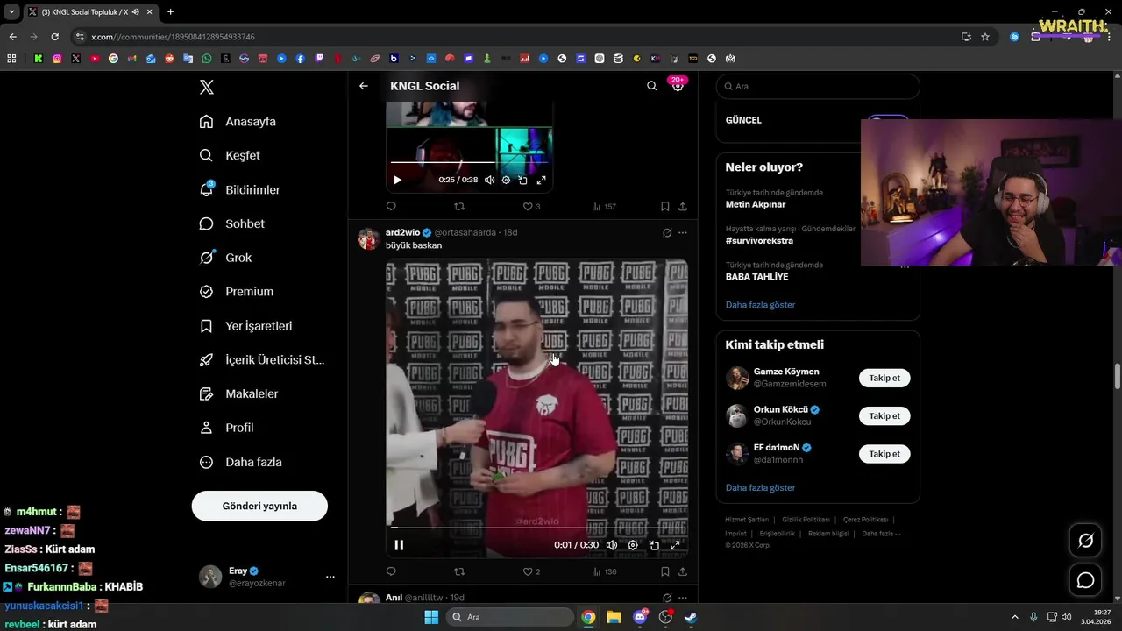Enable picture-in-picture on PUBG video
The image size is (1122, 631).
[654, 545]
